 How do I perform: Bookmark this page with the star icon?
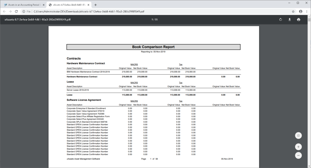point(293,12)
